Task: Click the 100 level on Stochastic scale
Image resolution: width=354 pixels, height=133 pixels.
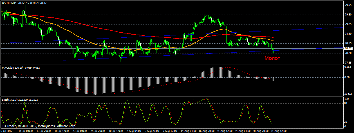Action: (x=346, y=99)
